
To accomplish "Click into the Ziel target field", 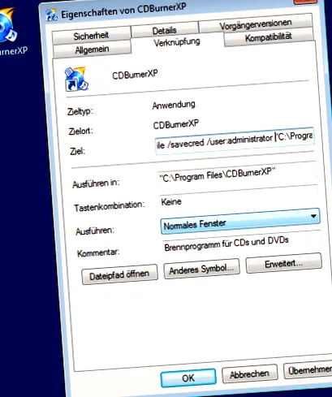I will (235, 141).
